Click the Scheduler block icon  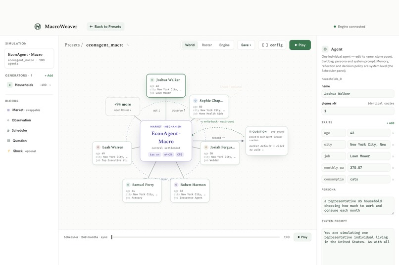coord(8,131)
